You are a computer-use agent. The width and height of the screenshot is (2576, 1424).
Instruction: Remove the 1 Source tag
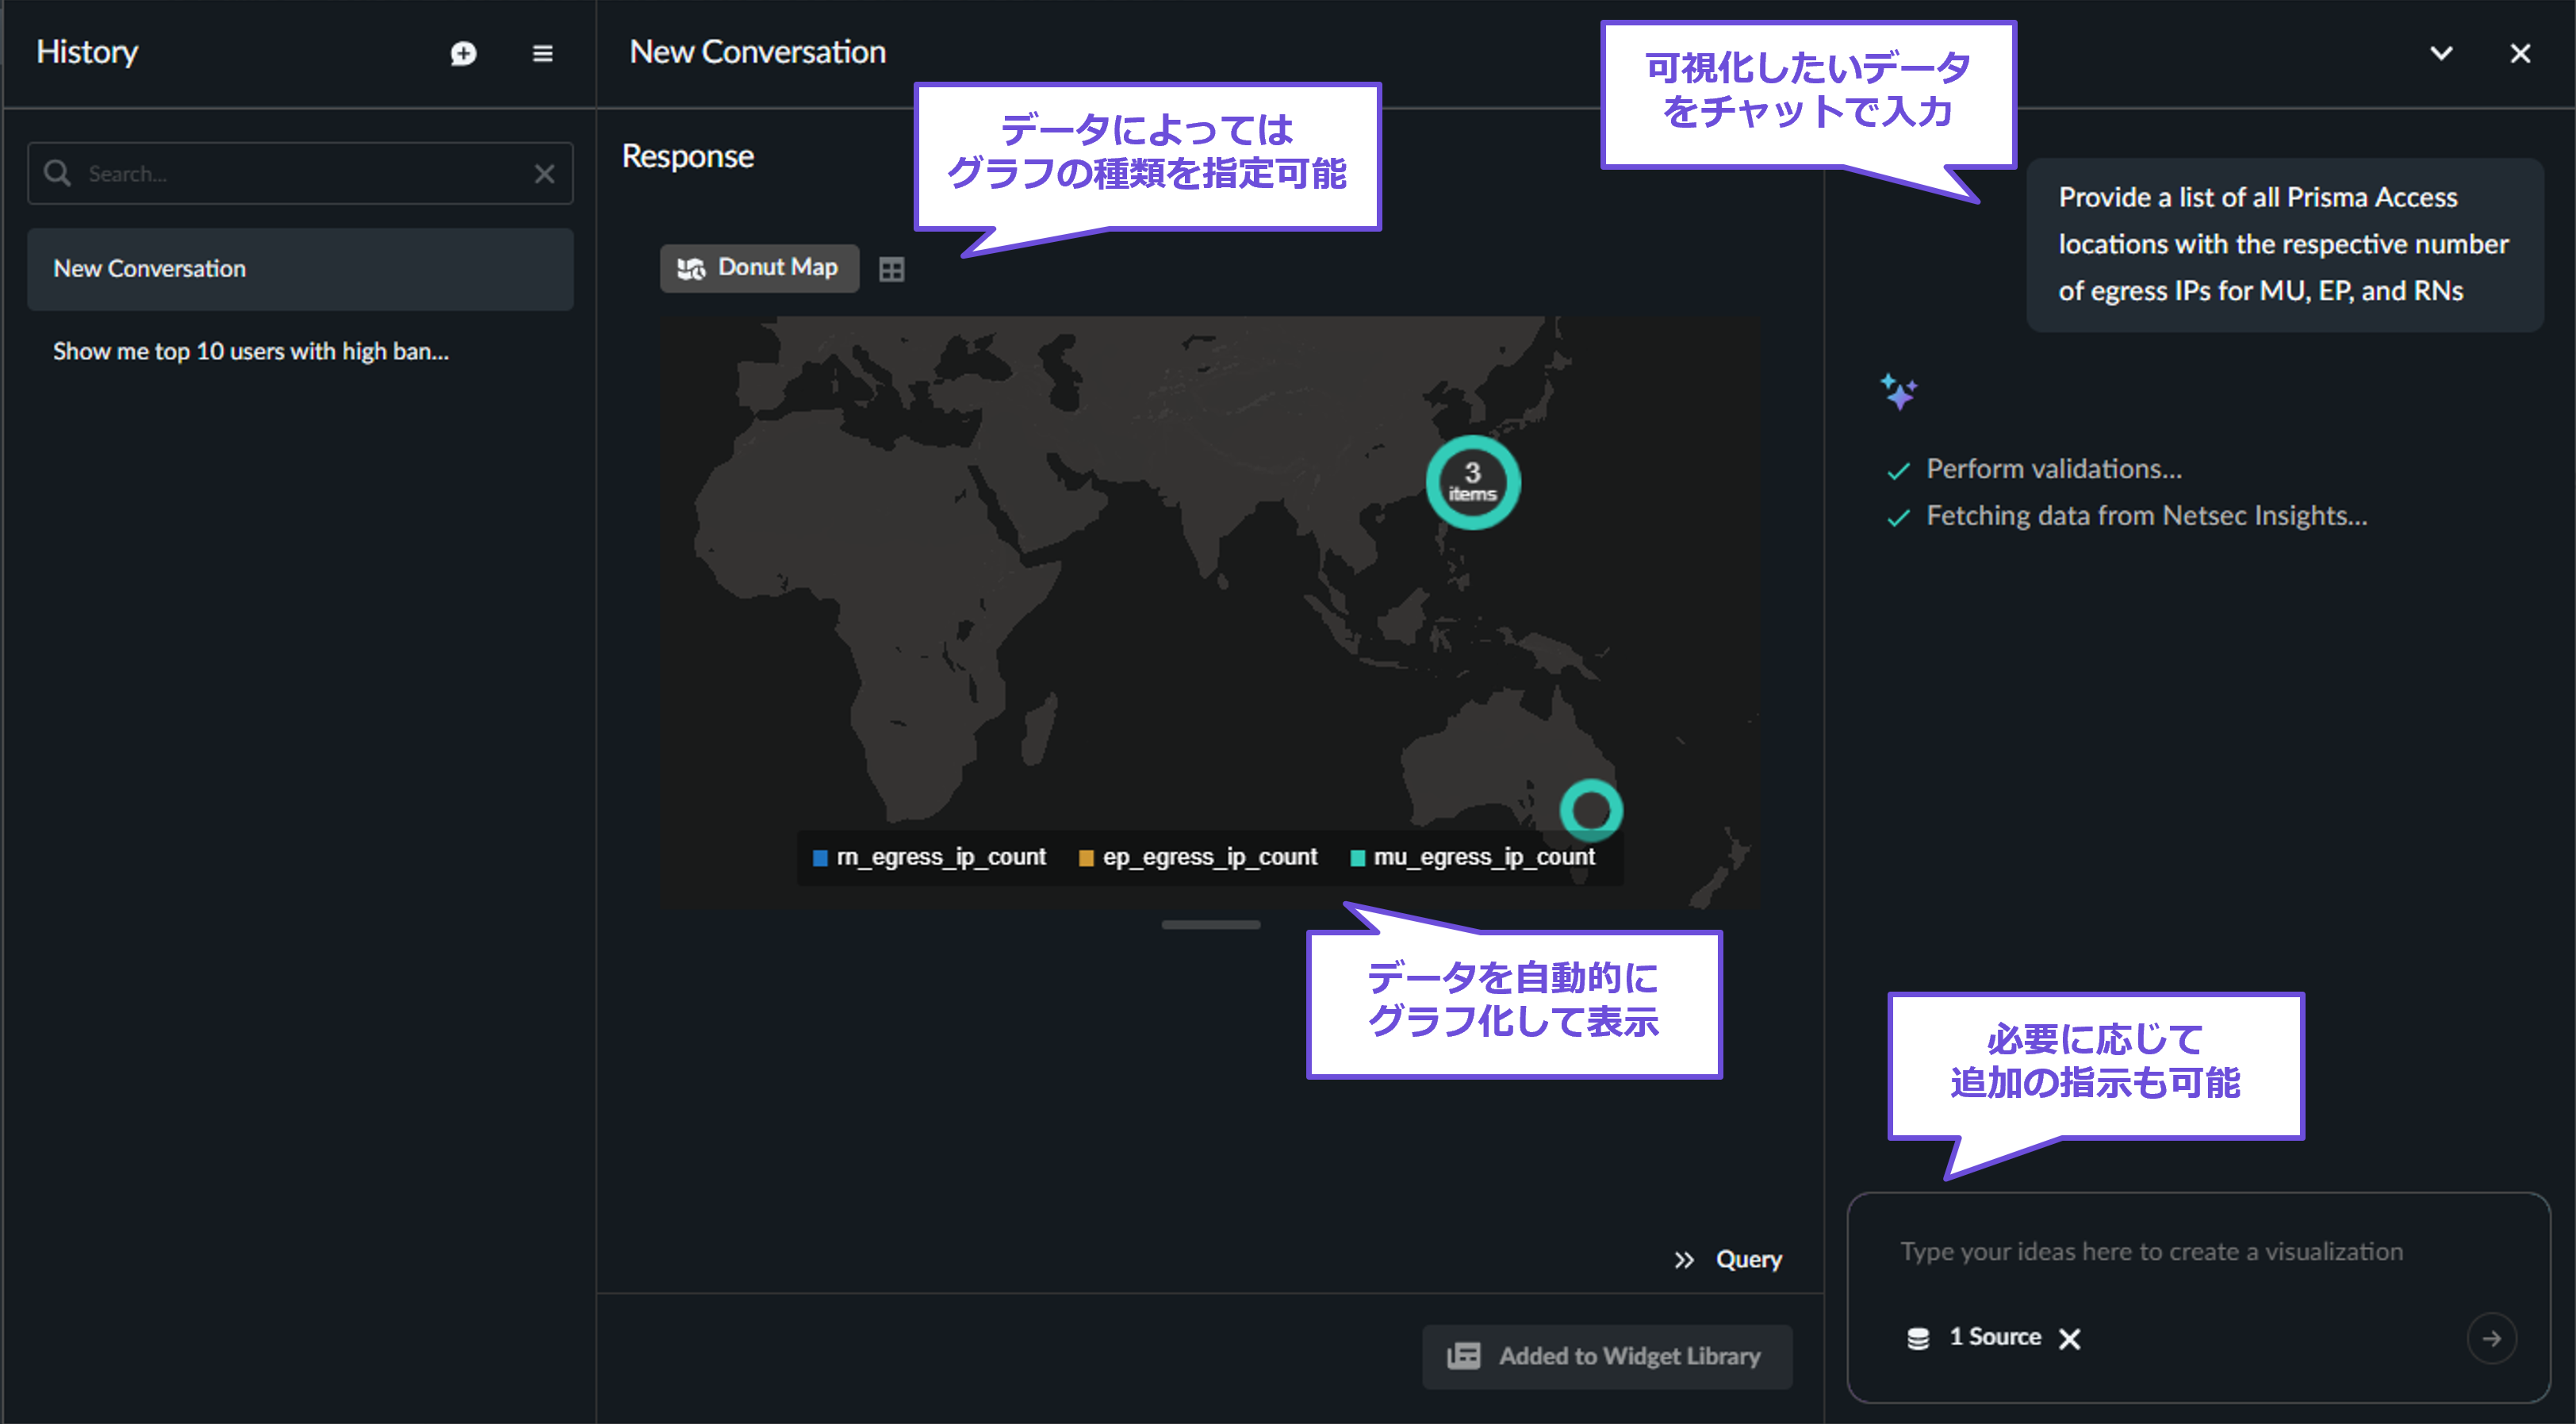2070,1338
